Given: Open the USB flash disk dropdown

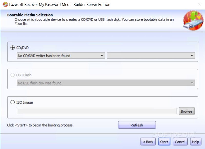Looking at the screenshot, I should pyautogui.click(x=106, y=83).
